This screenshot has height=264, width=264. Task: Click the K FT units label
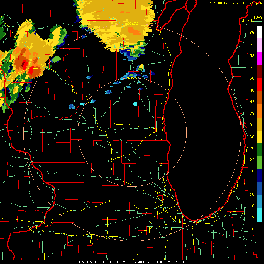(x=248, y=20)
